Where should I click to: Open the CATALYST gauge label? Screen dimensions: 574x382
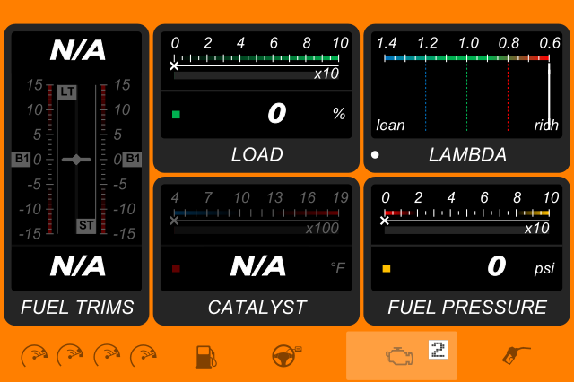[257, 308]
